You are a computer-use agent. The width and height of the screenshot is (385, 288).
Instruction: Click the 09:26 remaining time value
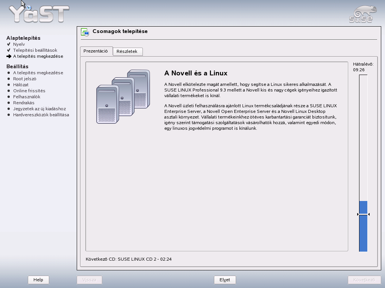359,70
